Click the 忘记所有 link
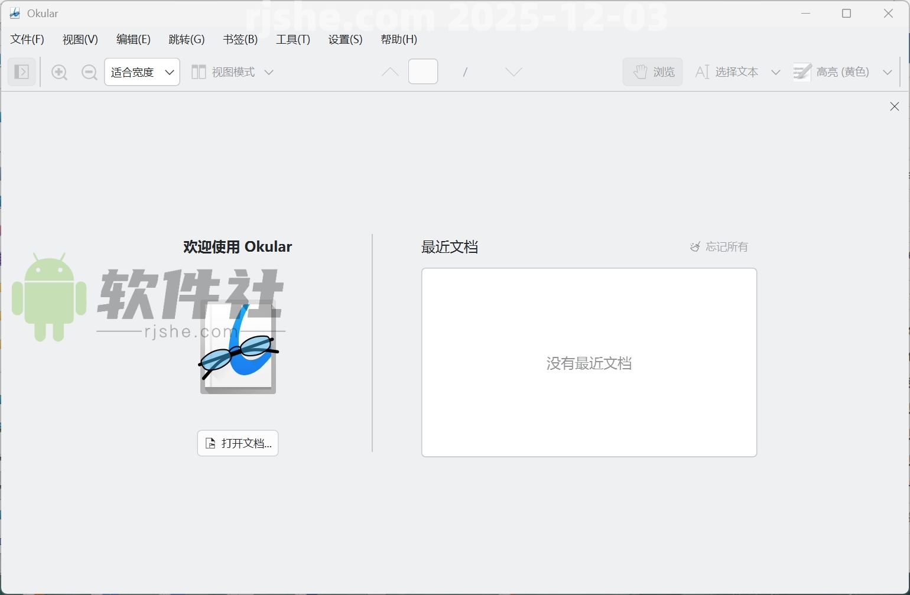 [727, 247]
